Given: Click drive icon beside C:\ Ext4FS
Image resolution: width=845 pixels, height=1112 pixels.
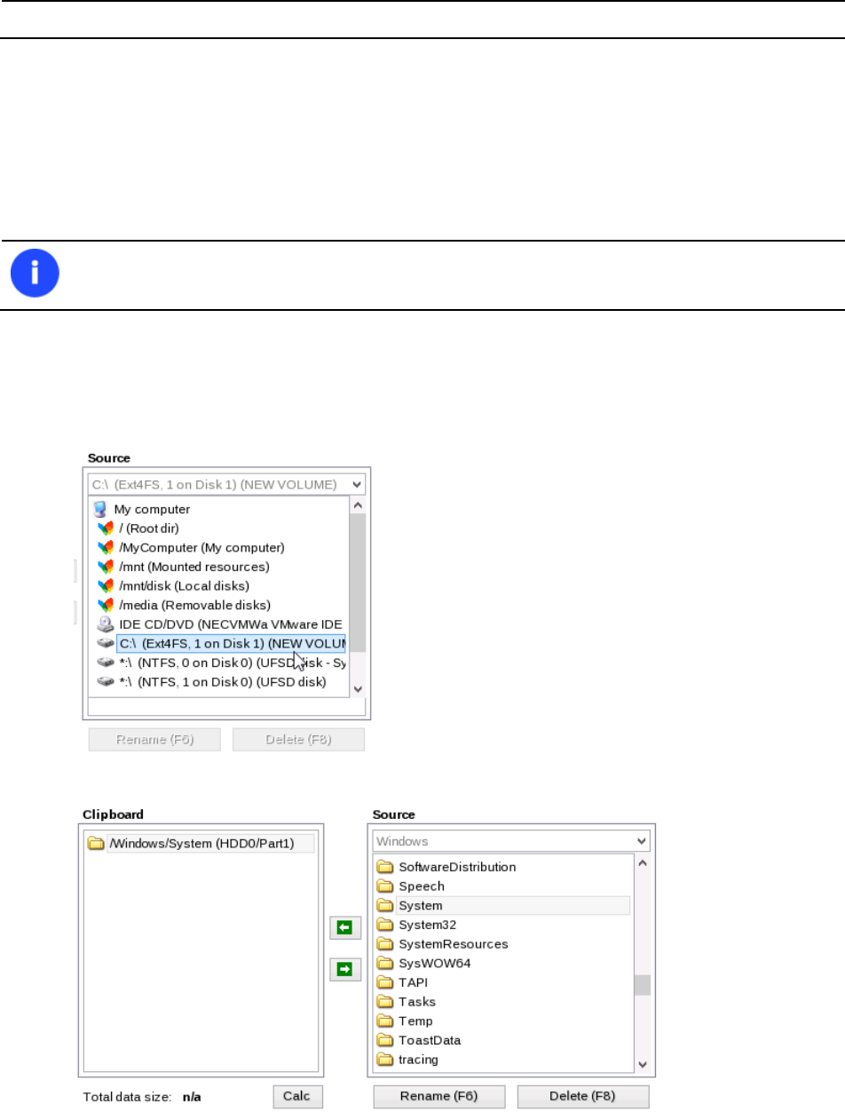Looking at the screenshot, I should pyautogui.click(x=106, y=644).
